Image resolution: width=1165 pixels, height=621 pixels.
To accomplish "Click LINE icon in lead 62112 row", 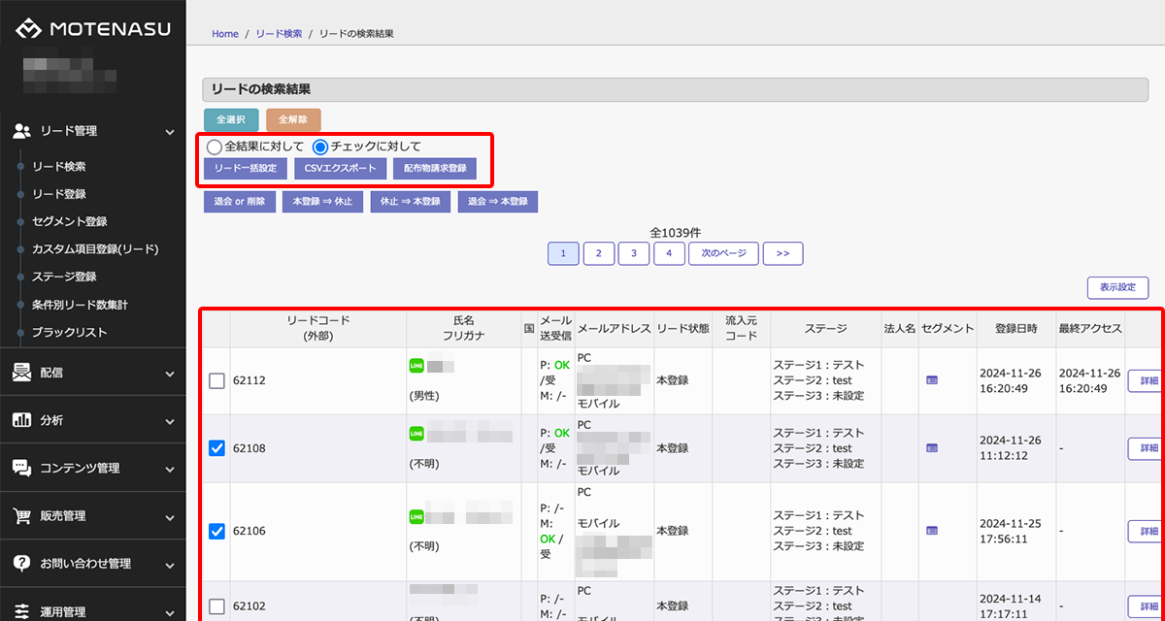I will [x=416, y=366].
